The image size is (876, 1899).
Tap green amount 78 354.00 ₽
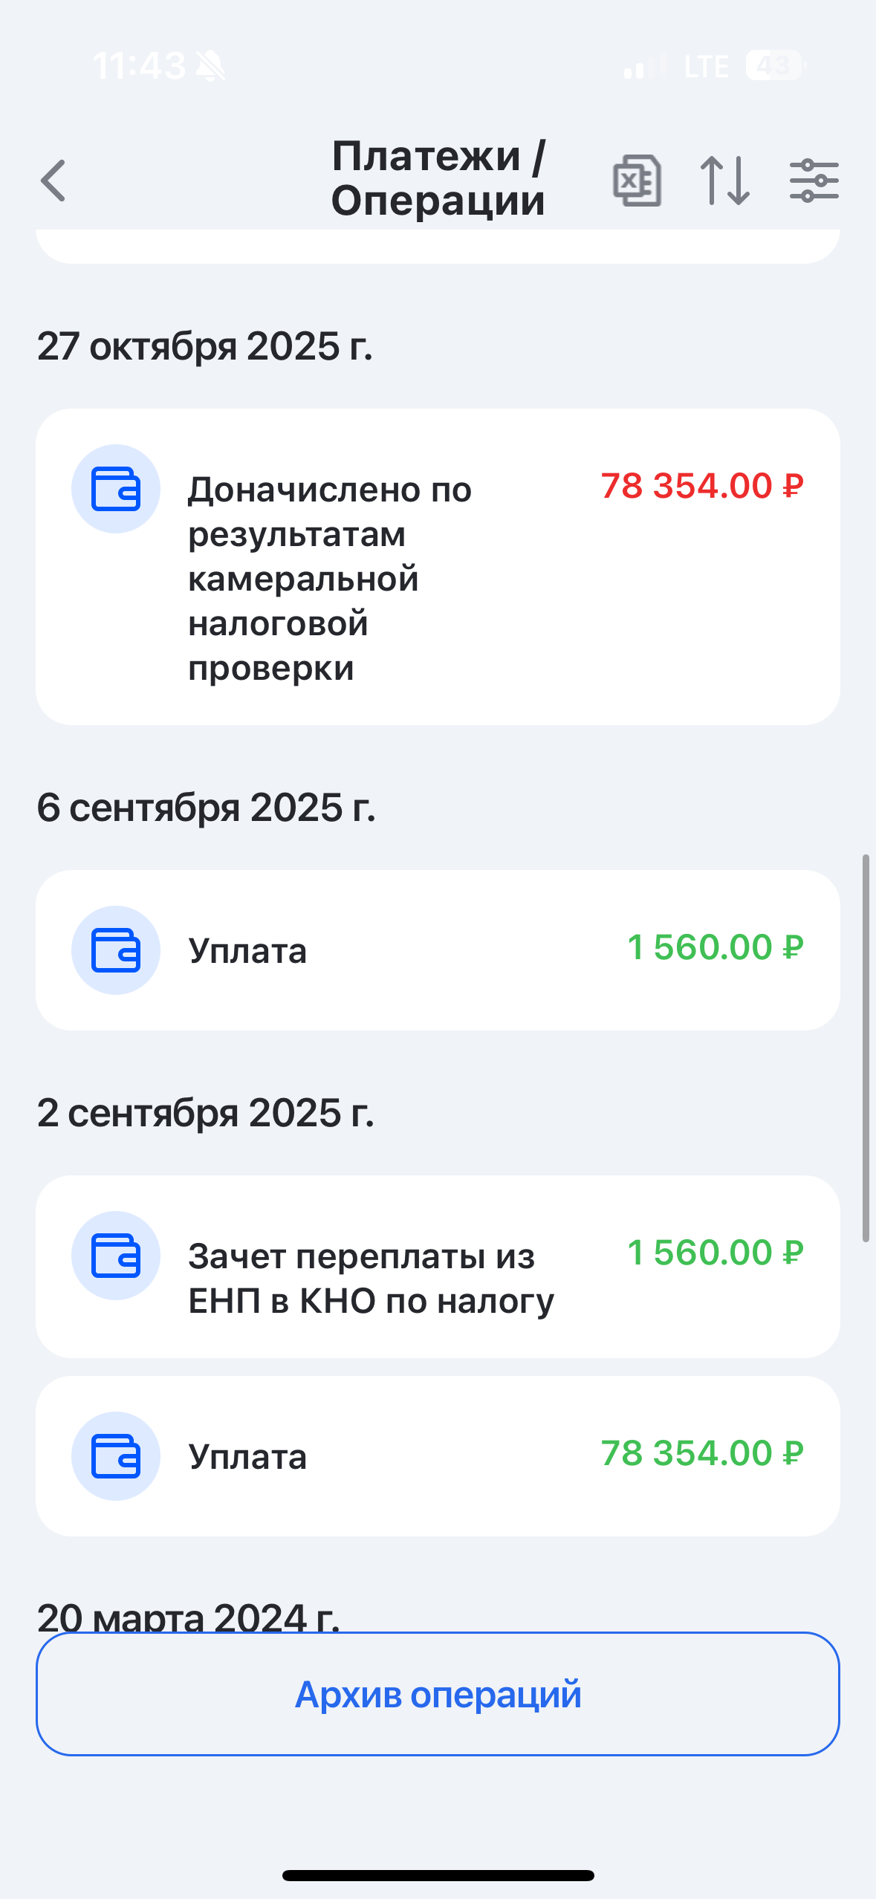tap(701, 1453)
